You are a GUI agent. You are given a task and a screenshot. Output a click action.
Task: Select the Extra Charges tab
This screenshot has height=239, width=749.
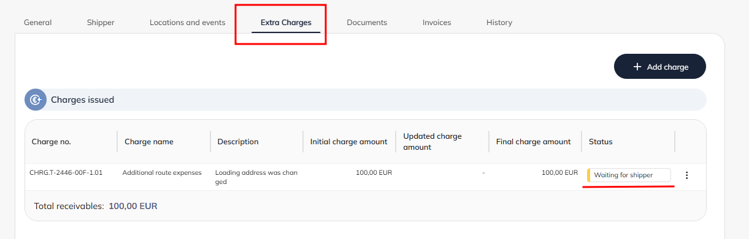[x=286, y=23]
